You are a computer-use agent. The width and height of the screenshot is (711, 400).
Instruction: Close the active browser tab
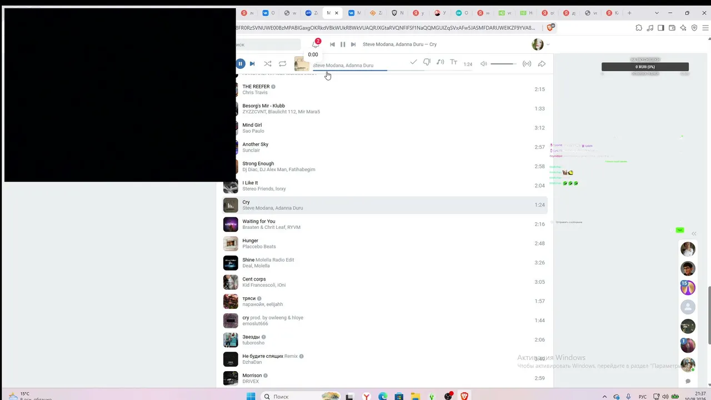click(x=336, y=13)
